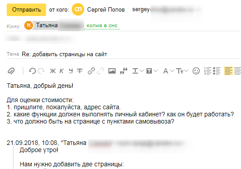Viewport: 241px width, 169px height.
Task: Toggle strikethrough text formatting
Action: (80, 71)
